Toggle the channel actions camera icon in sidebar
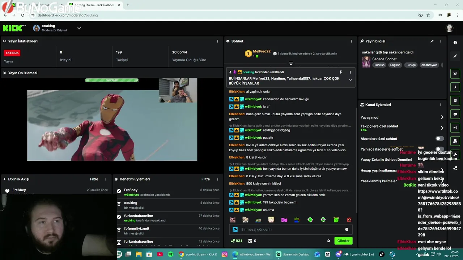 coord(455,141)
